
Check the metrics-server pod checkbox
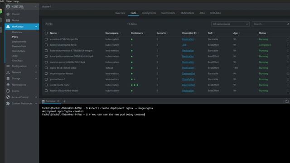pyautogui.click(x=46, y=62)
